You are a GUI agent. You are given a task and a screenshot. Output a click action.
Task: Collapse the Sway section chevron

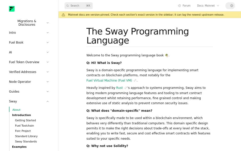[48, 101]
